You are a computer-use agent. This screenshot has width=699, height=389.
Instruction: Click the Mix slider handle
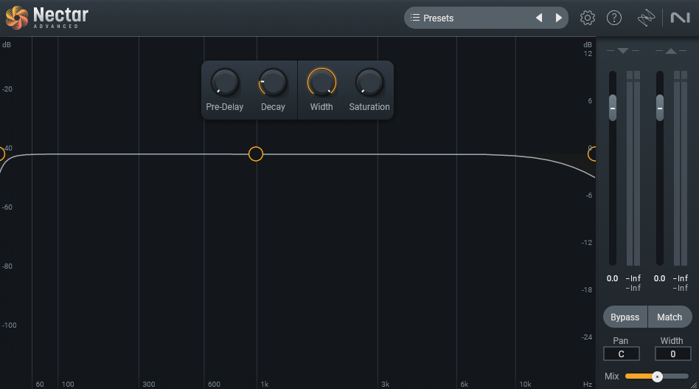657,376
